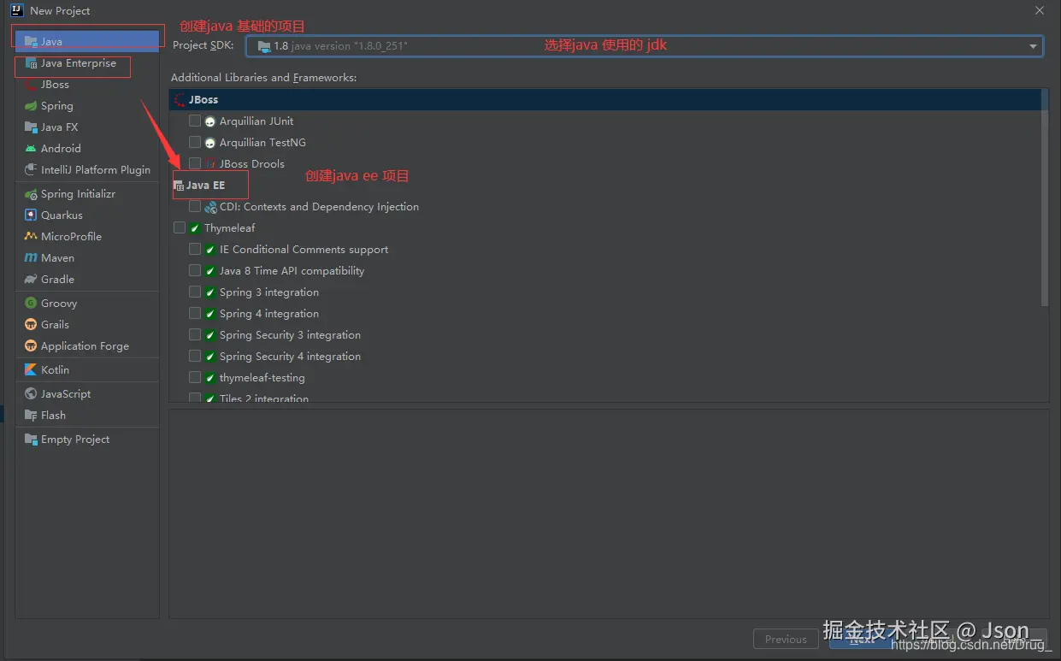Click the Spring leaf icon

point(31,106)
